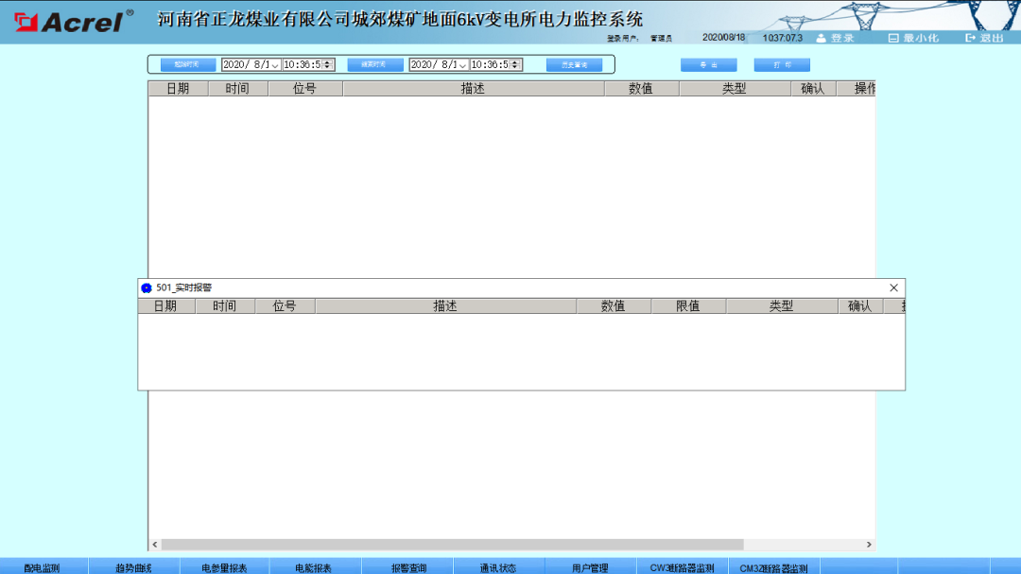The image size is (1021, 574).
Task: Click 位号 header in 501_实时报警 window
Action: (285, 306)
